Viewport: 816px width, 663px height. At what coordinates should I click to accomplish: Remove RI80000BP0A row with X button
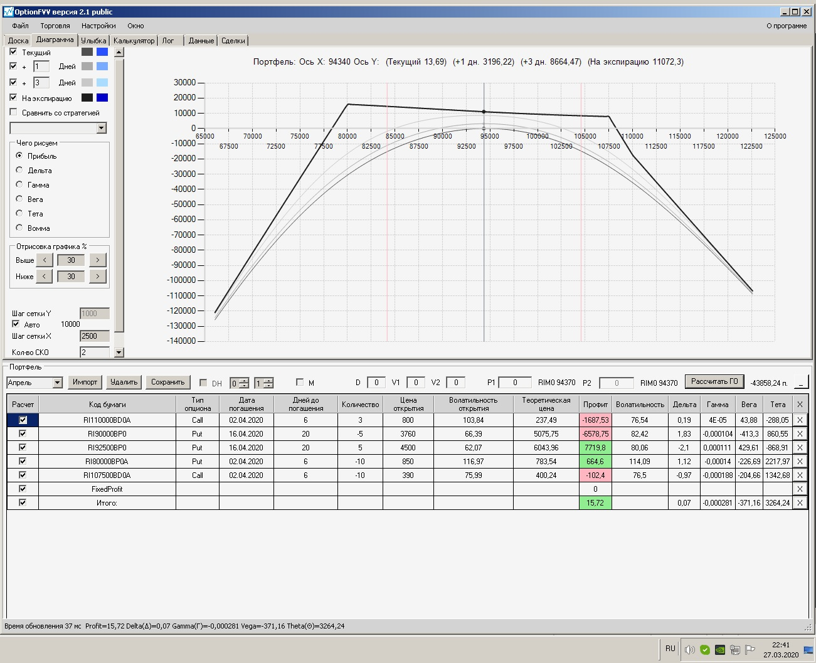coord(800,462)
